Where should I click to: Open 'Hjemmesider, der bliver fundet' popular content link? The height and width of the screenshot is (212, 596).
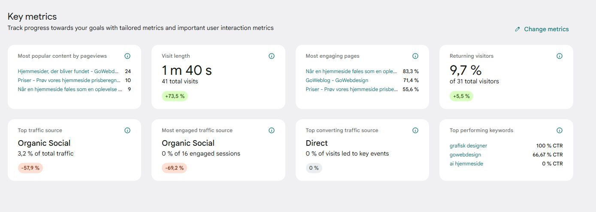coord(68,71)
